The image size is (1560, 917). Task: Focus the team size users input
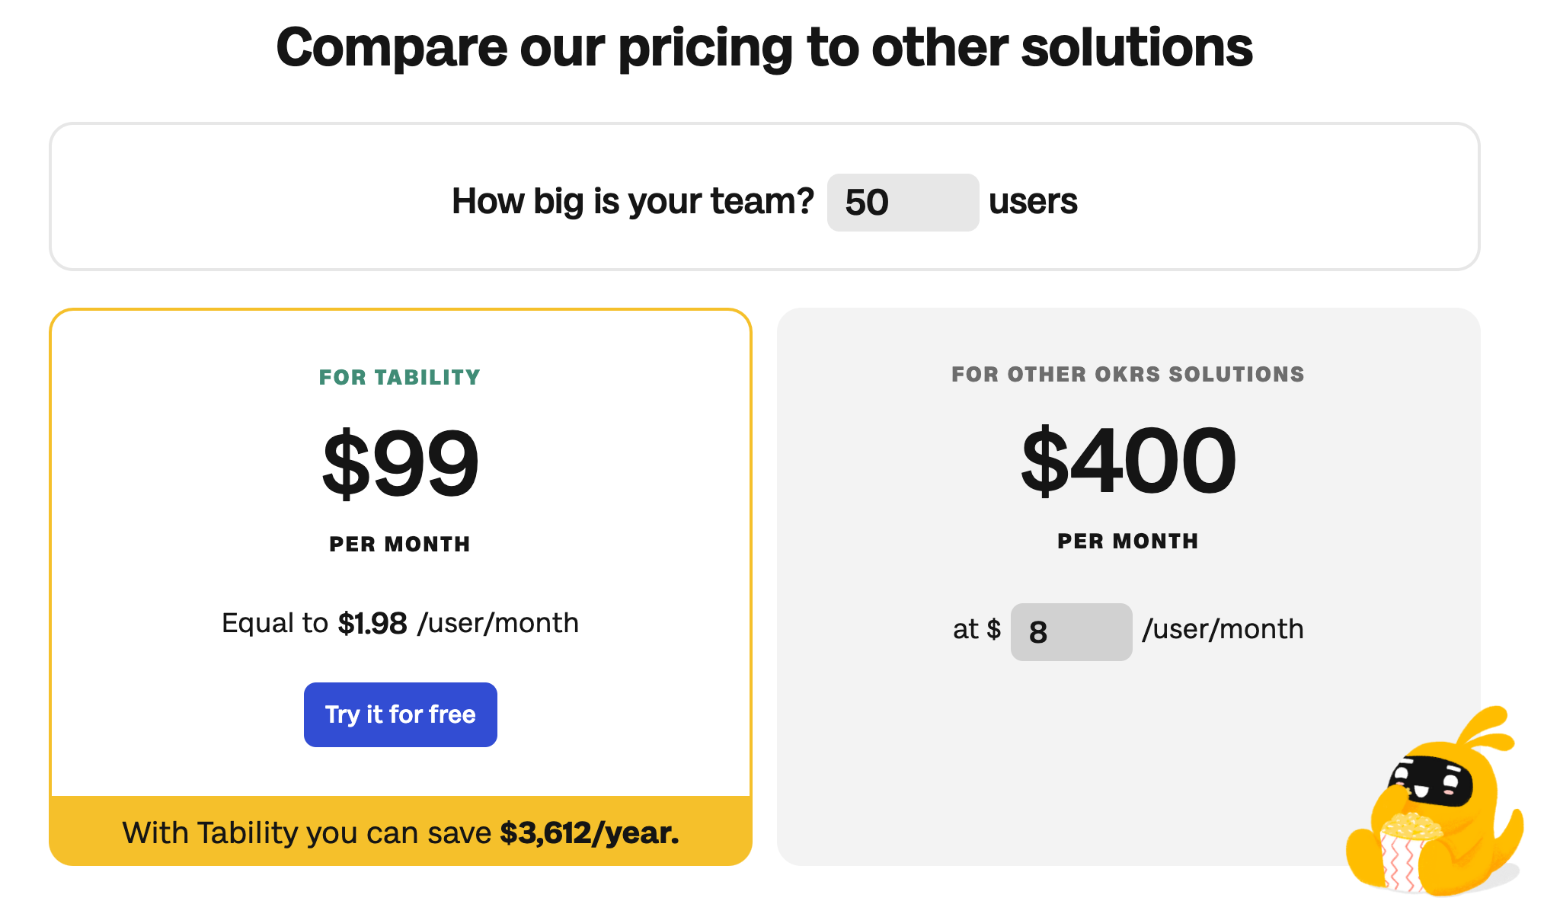click(x=902, y=203)
